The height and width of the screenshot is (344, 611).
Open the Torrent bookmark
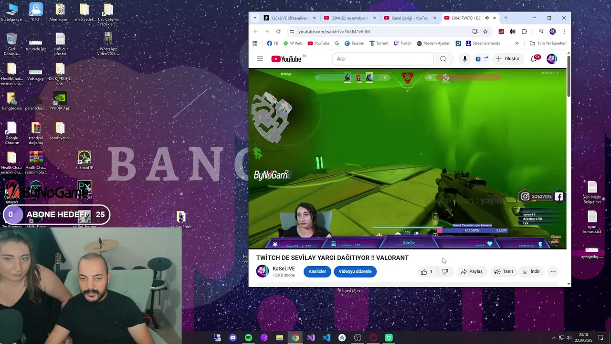[379, 43]
